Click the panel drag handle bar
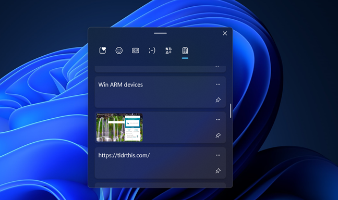338x200 pixels. 160,33
